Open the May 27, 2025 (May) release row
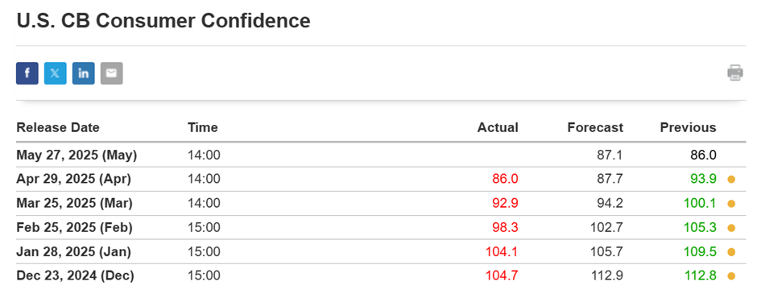Image resolution: width=757 pixels, height=294 pixels. coord(381,155)
